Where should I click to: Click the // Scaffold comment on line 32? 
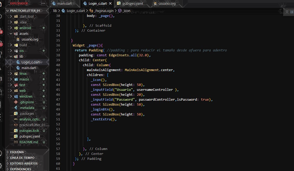[x=100, y=26]
